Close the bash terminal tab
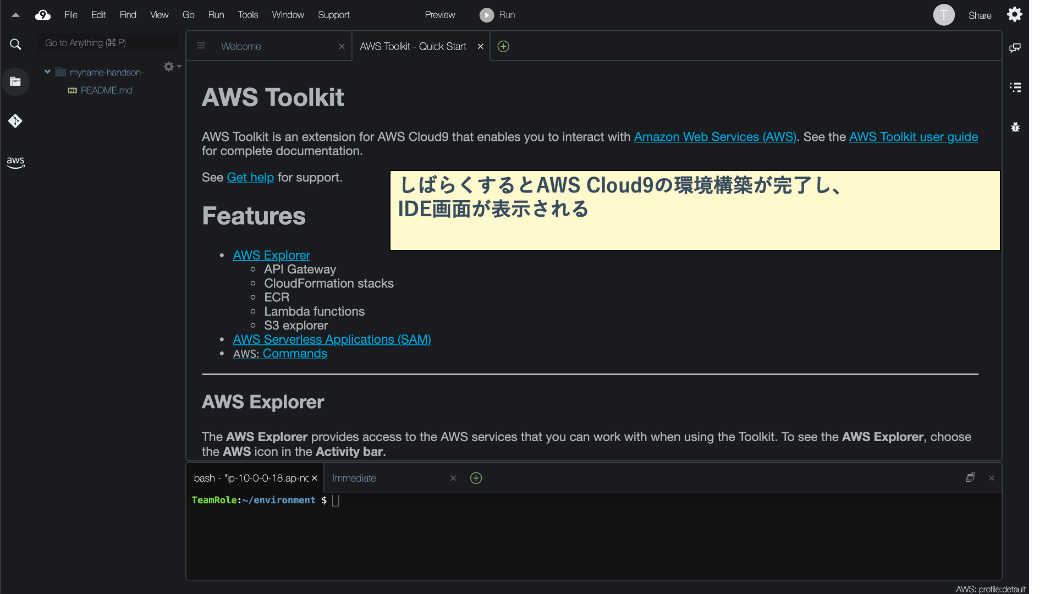 point(315,478)
